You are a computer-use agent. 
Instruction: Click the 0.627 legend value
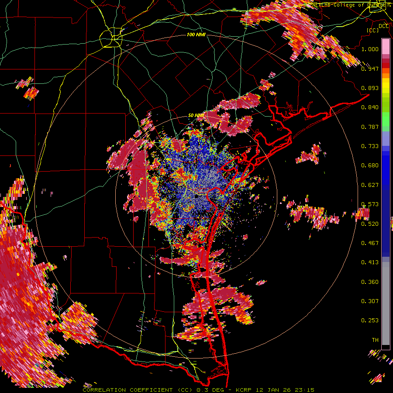click(x=370, y=185)
